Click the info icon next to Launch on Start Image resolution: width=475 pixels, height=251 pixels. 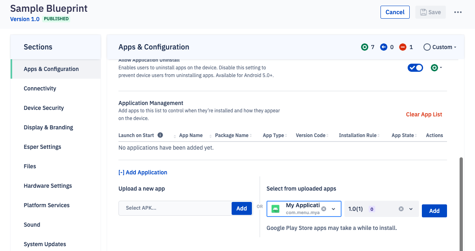[160, 135]
